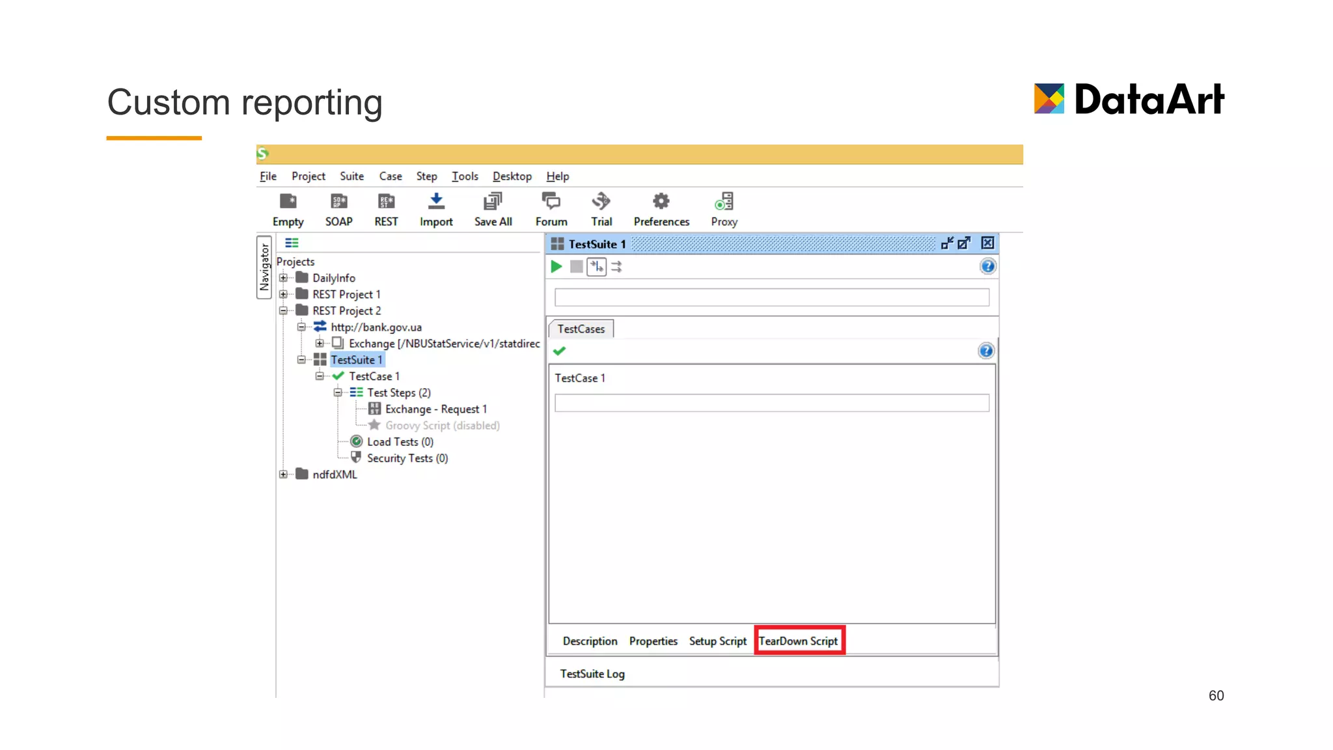
Task: Stop the TestSuite run with gray square
Action: coord(576,266)
